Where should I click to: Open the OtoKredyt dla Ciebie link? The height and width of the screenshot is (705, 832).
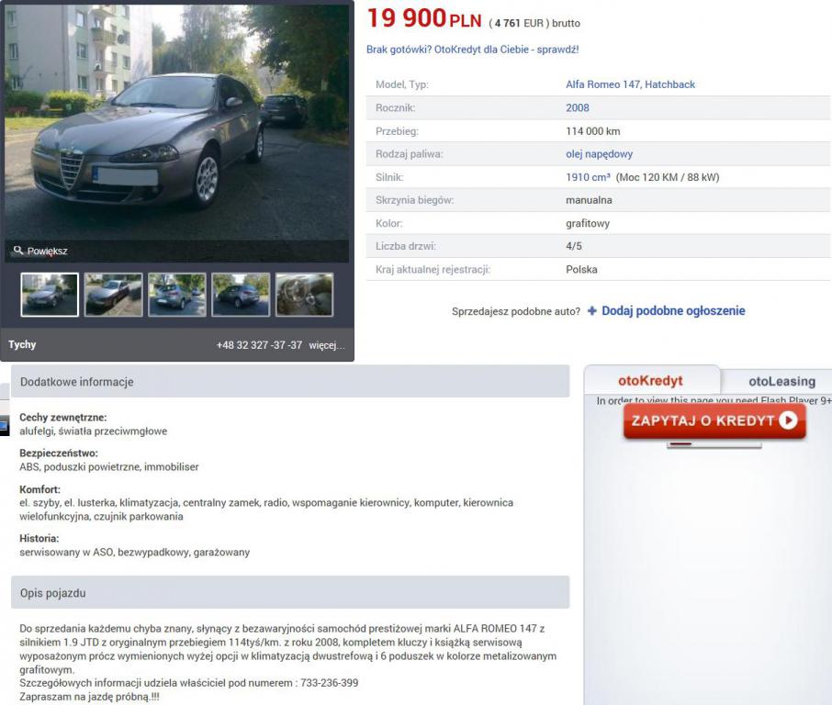pos(472,50)
